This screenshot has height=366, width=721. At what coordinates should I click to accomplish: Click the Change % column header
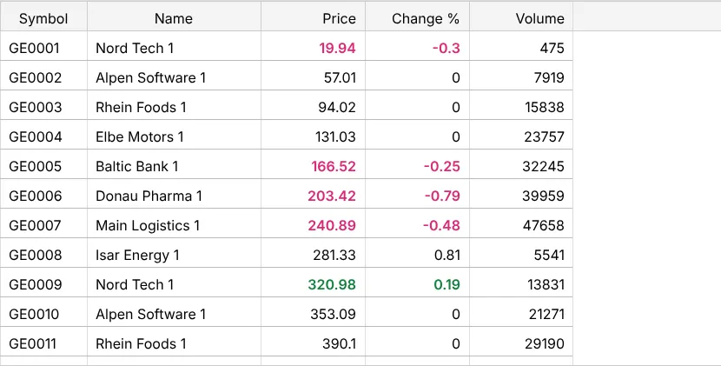click(418, 18)
